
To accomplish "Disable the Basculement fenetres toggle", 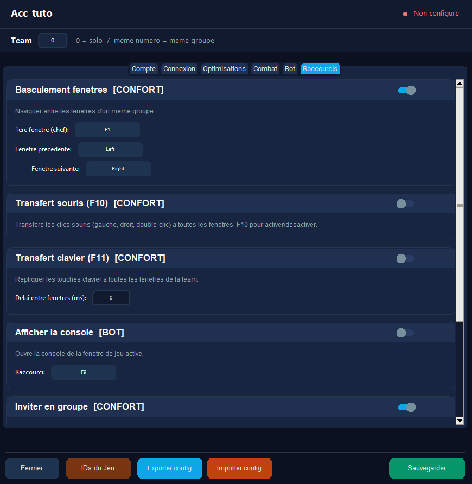I will 406,90.
